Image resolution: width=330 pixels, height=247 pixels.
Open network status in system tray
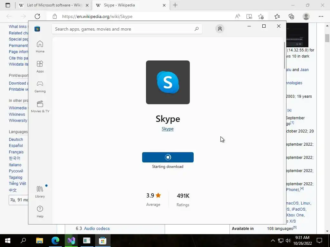tap(281, 241)
